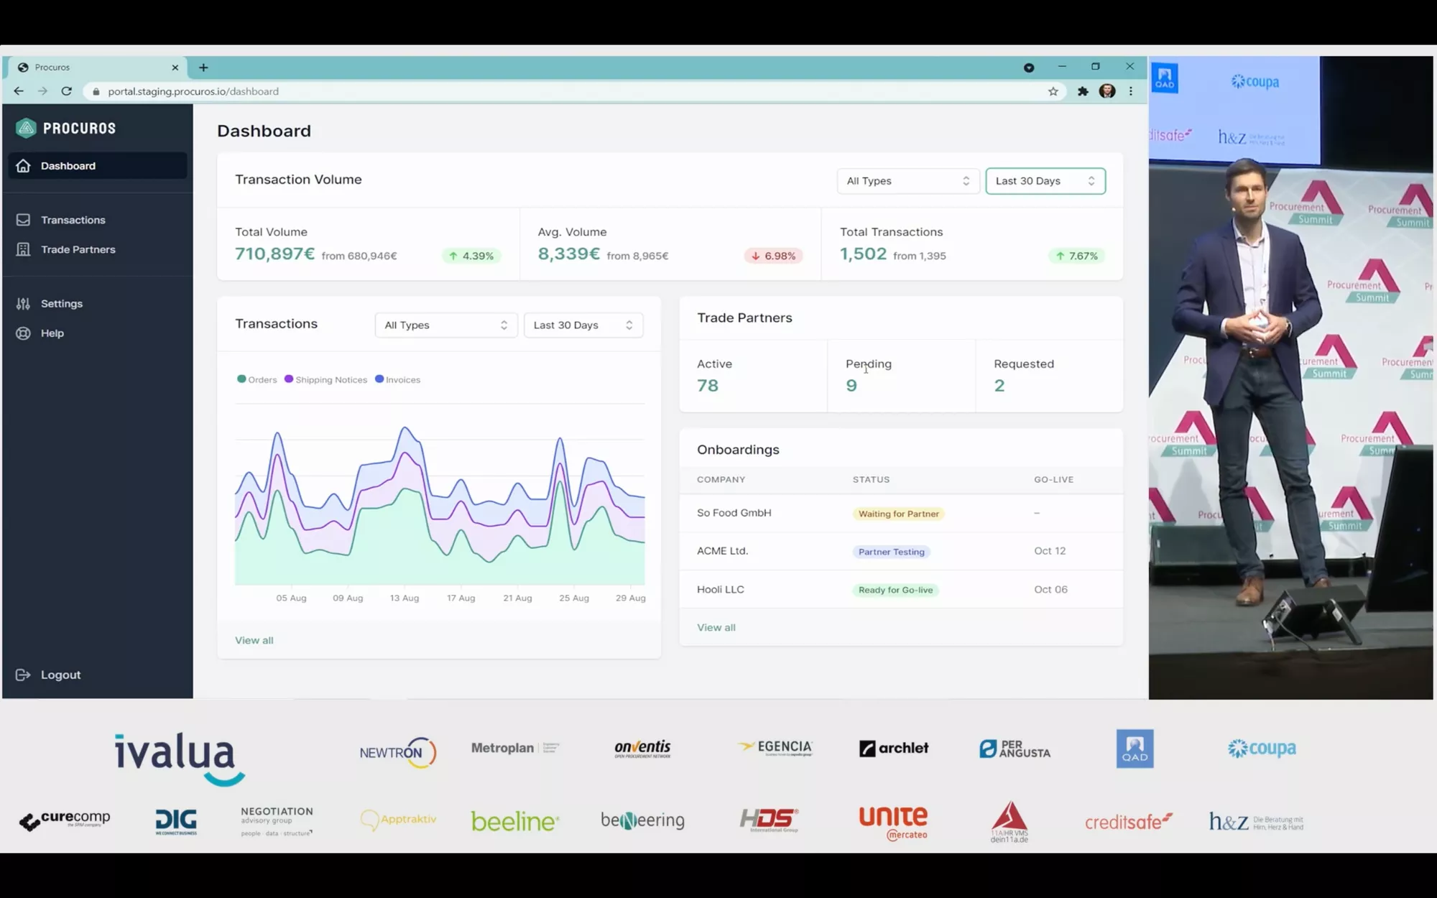This screenshot has height=898, width=1437.
Task: Toggle Orders series in chart legend
Action: click(x=257, y=379)
